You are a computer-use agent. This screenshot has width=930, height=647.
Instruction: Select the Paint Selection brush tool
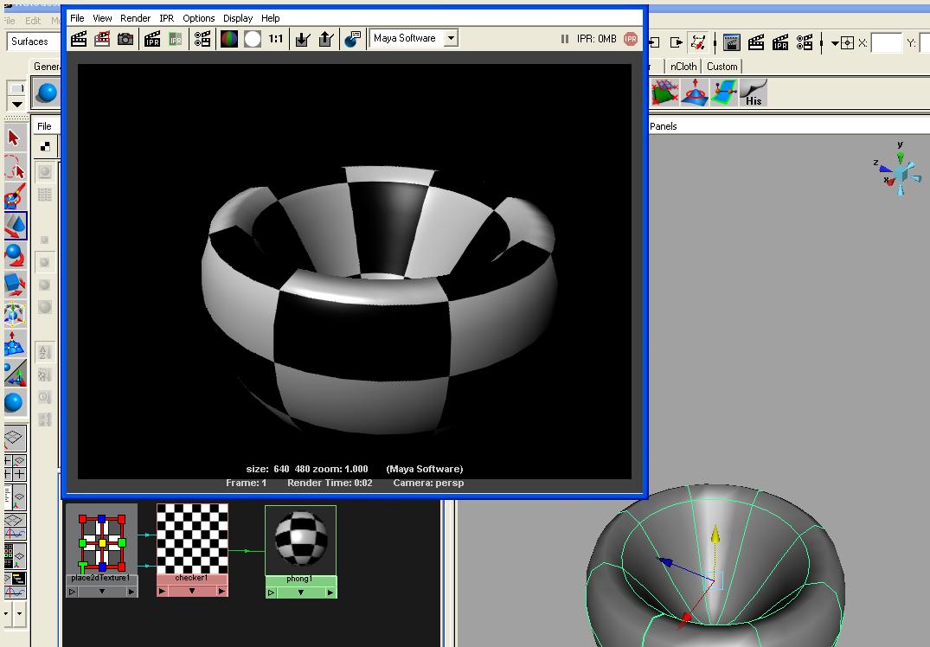14,195
